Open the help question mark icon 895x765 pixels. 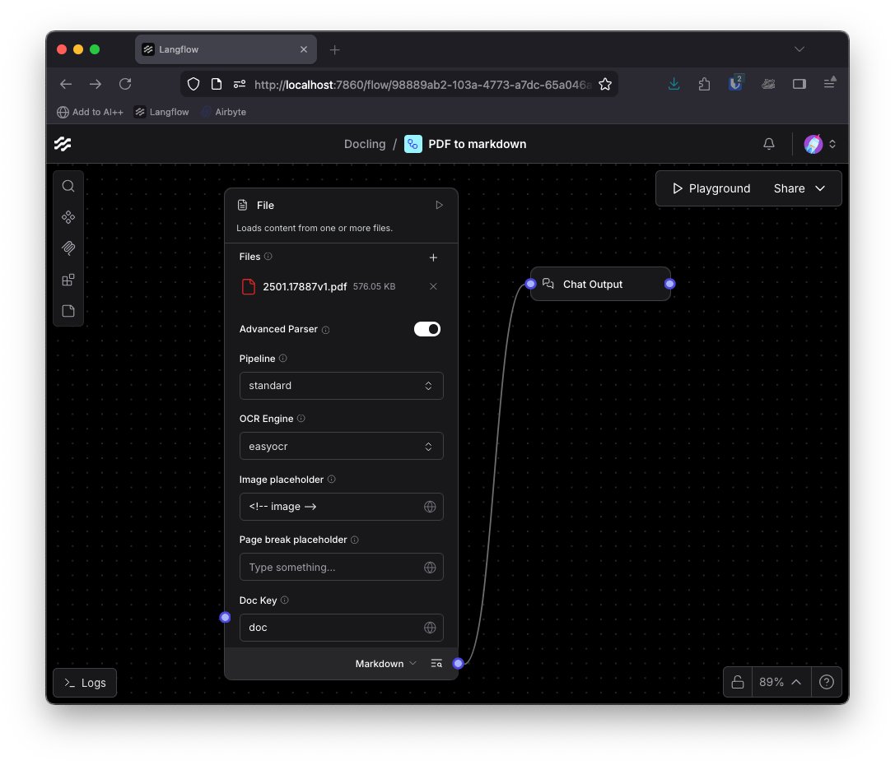click(x=826, y=682)
